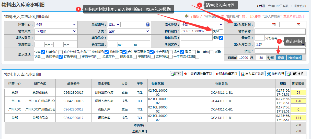311x139 pixels.
Task: Click 主表明细数量不符 star button
Action: click(x=198, y=74)
